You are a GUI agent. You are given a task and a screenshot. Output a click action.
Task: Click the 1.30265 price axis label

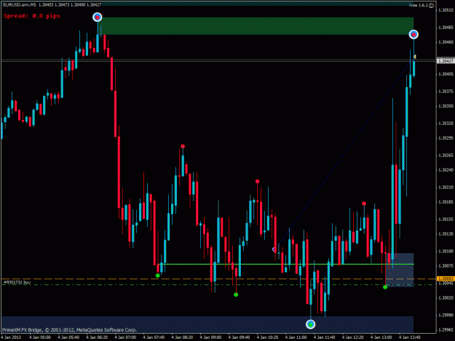(446, 156)
